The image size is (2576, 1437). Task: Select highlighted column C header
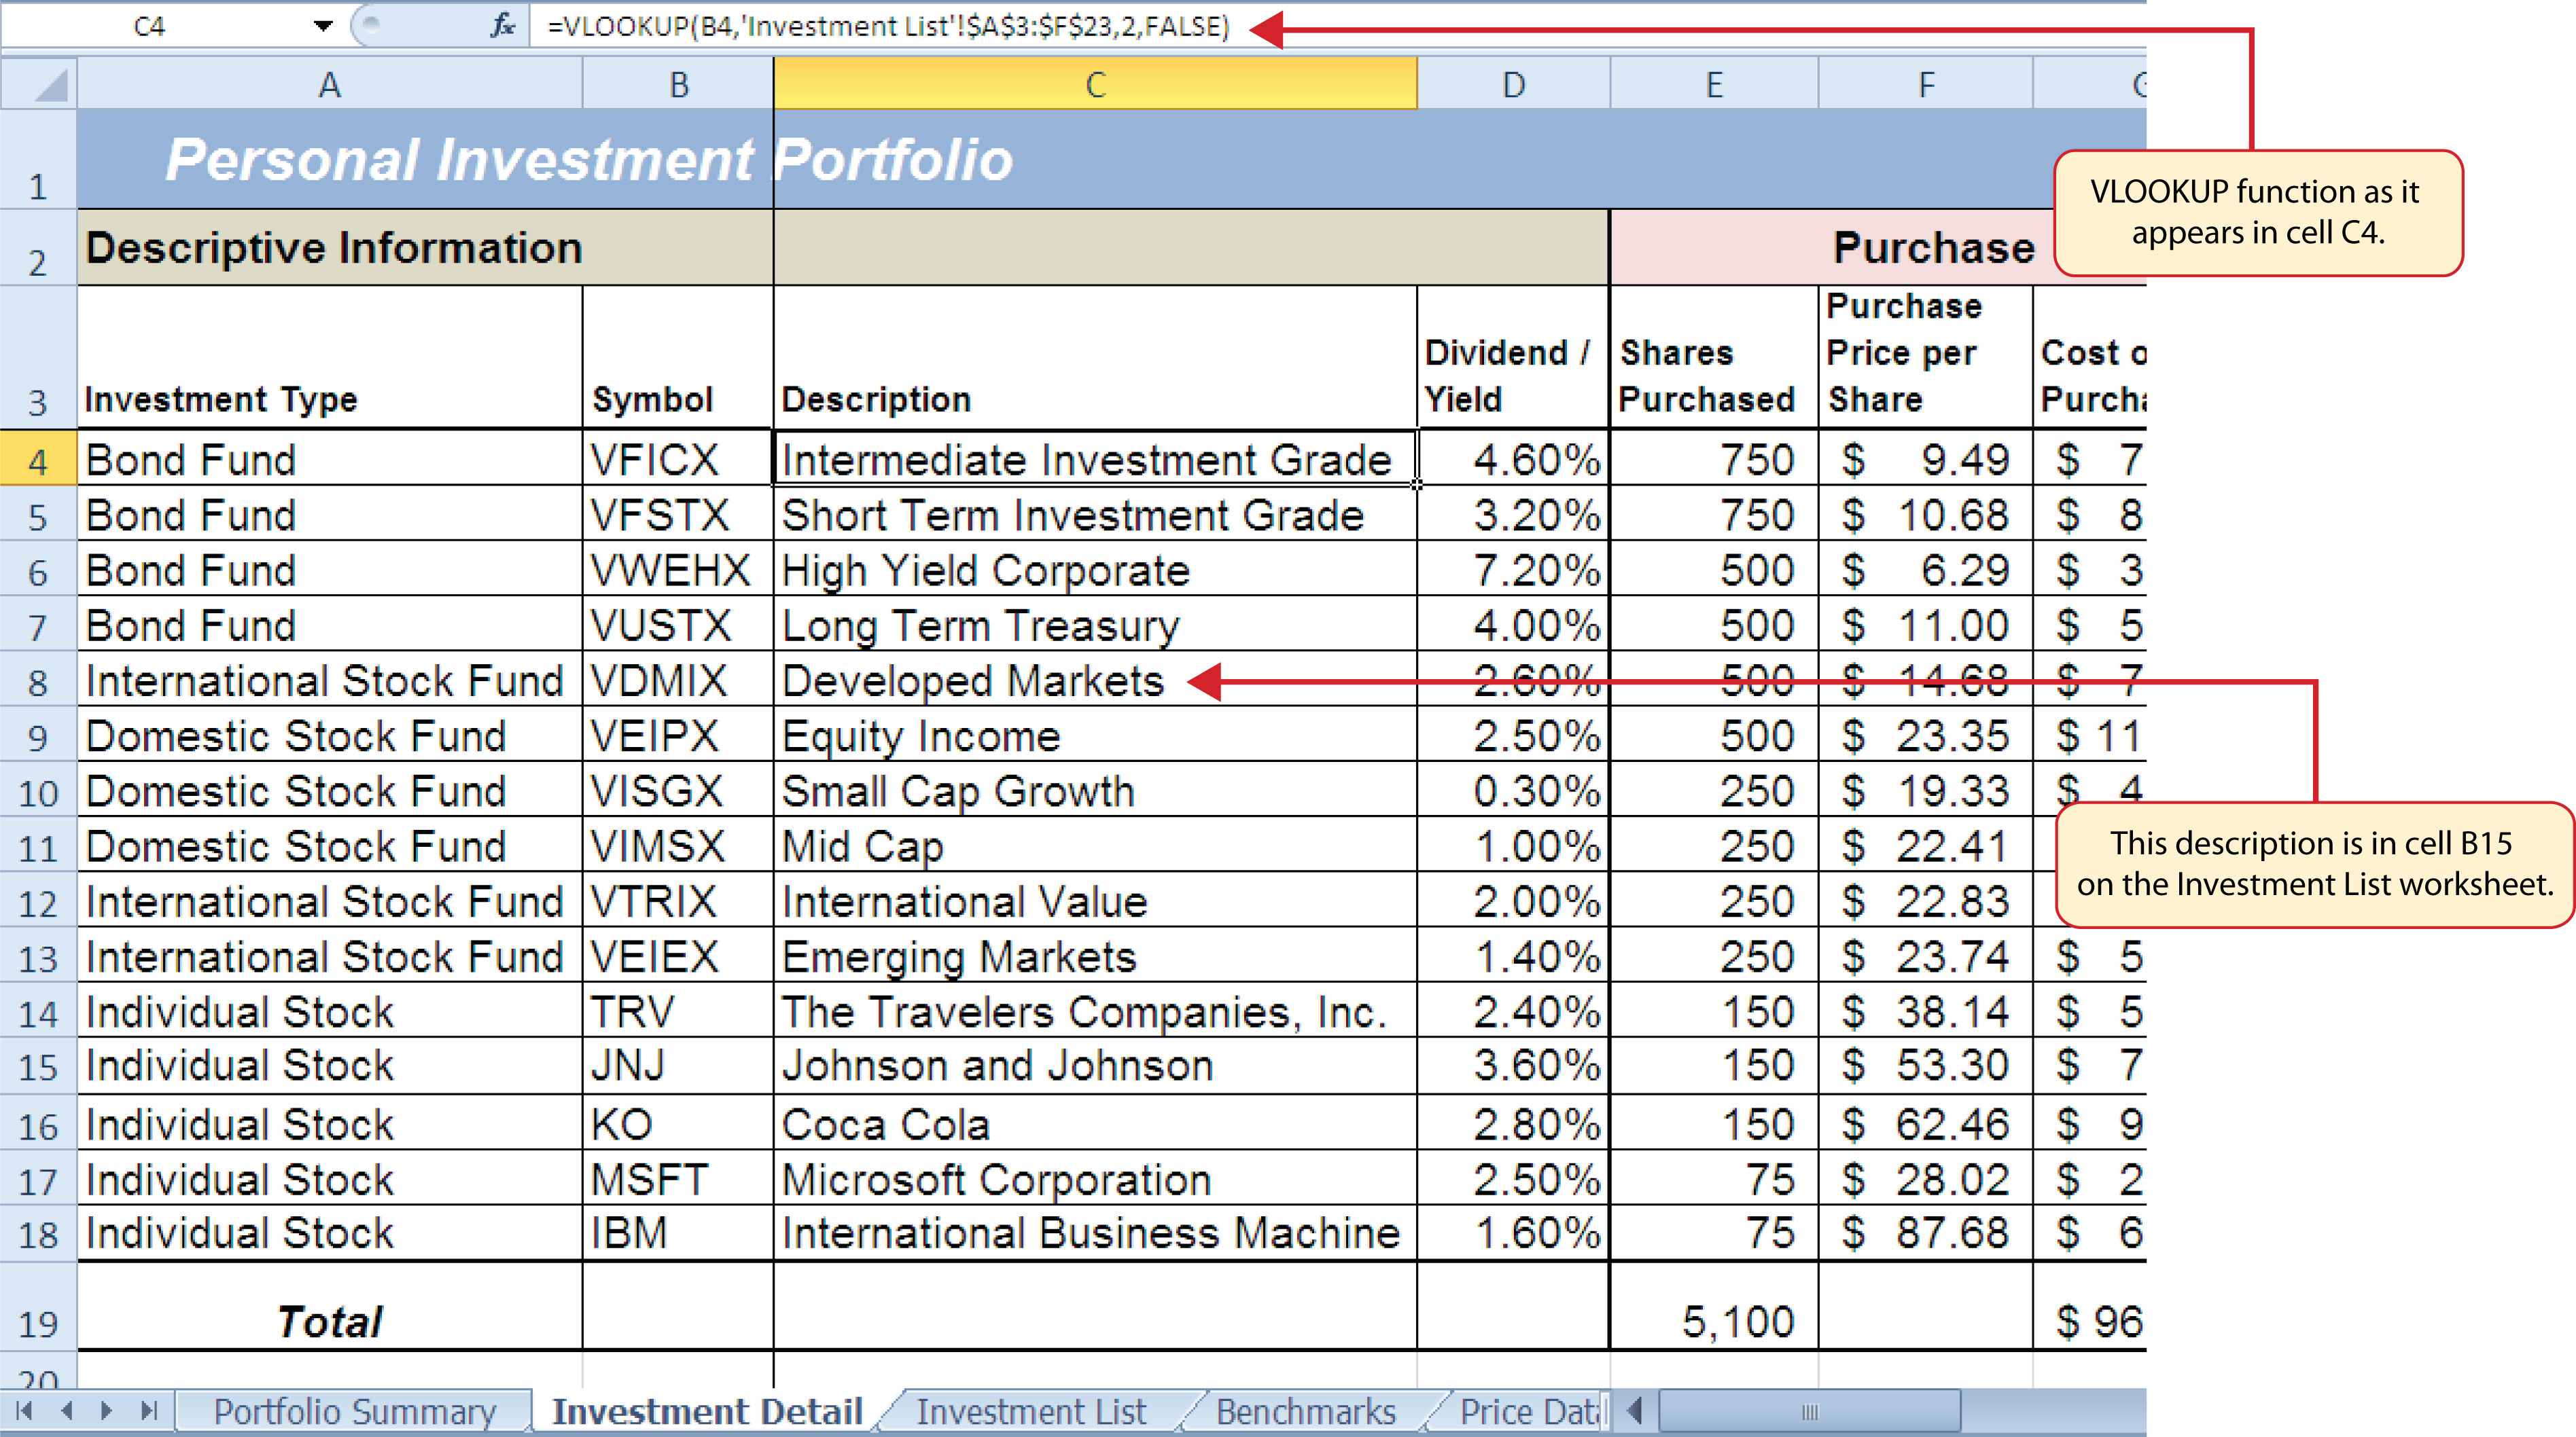[1095, 84]
